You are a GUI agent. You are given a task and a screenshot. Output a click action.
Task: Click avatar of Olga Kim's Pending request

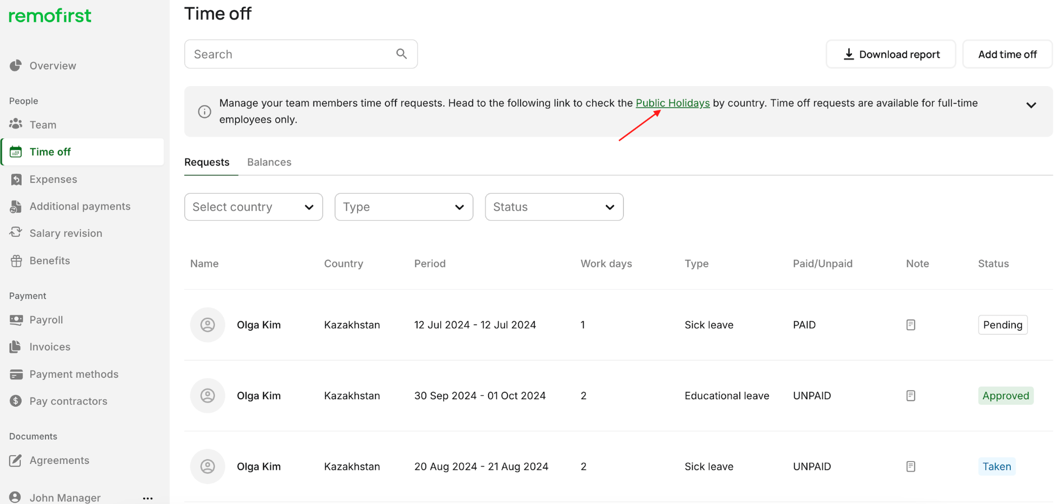pyautogui.click(x=207, y=324)
